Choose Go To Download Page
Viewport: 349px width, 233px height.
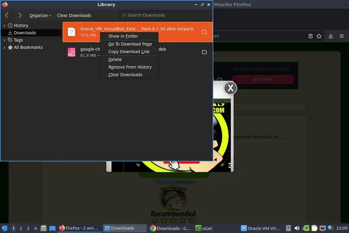click(x=129, y=44)
